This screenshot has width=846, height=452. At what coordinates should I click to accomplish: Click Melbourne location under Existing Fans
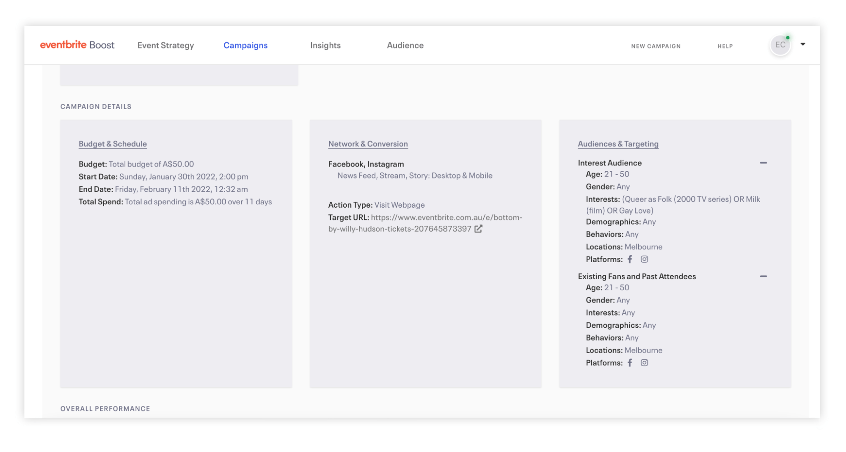coord(643,350)
